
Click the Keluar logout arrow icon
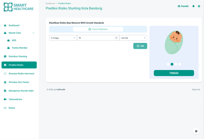[x=5, y=108]
